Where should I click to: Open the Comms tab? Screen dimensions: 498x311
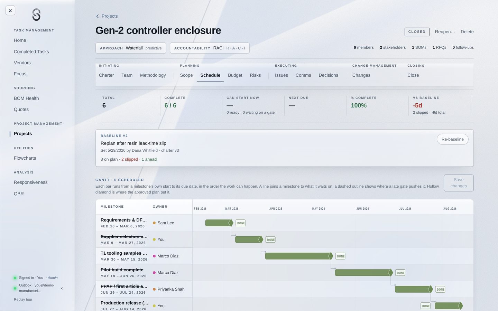303,75
